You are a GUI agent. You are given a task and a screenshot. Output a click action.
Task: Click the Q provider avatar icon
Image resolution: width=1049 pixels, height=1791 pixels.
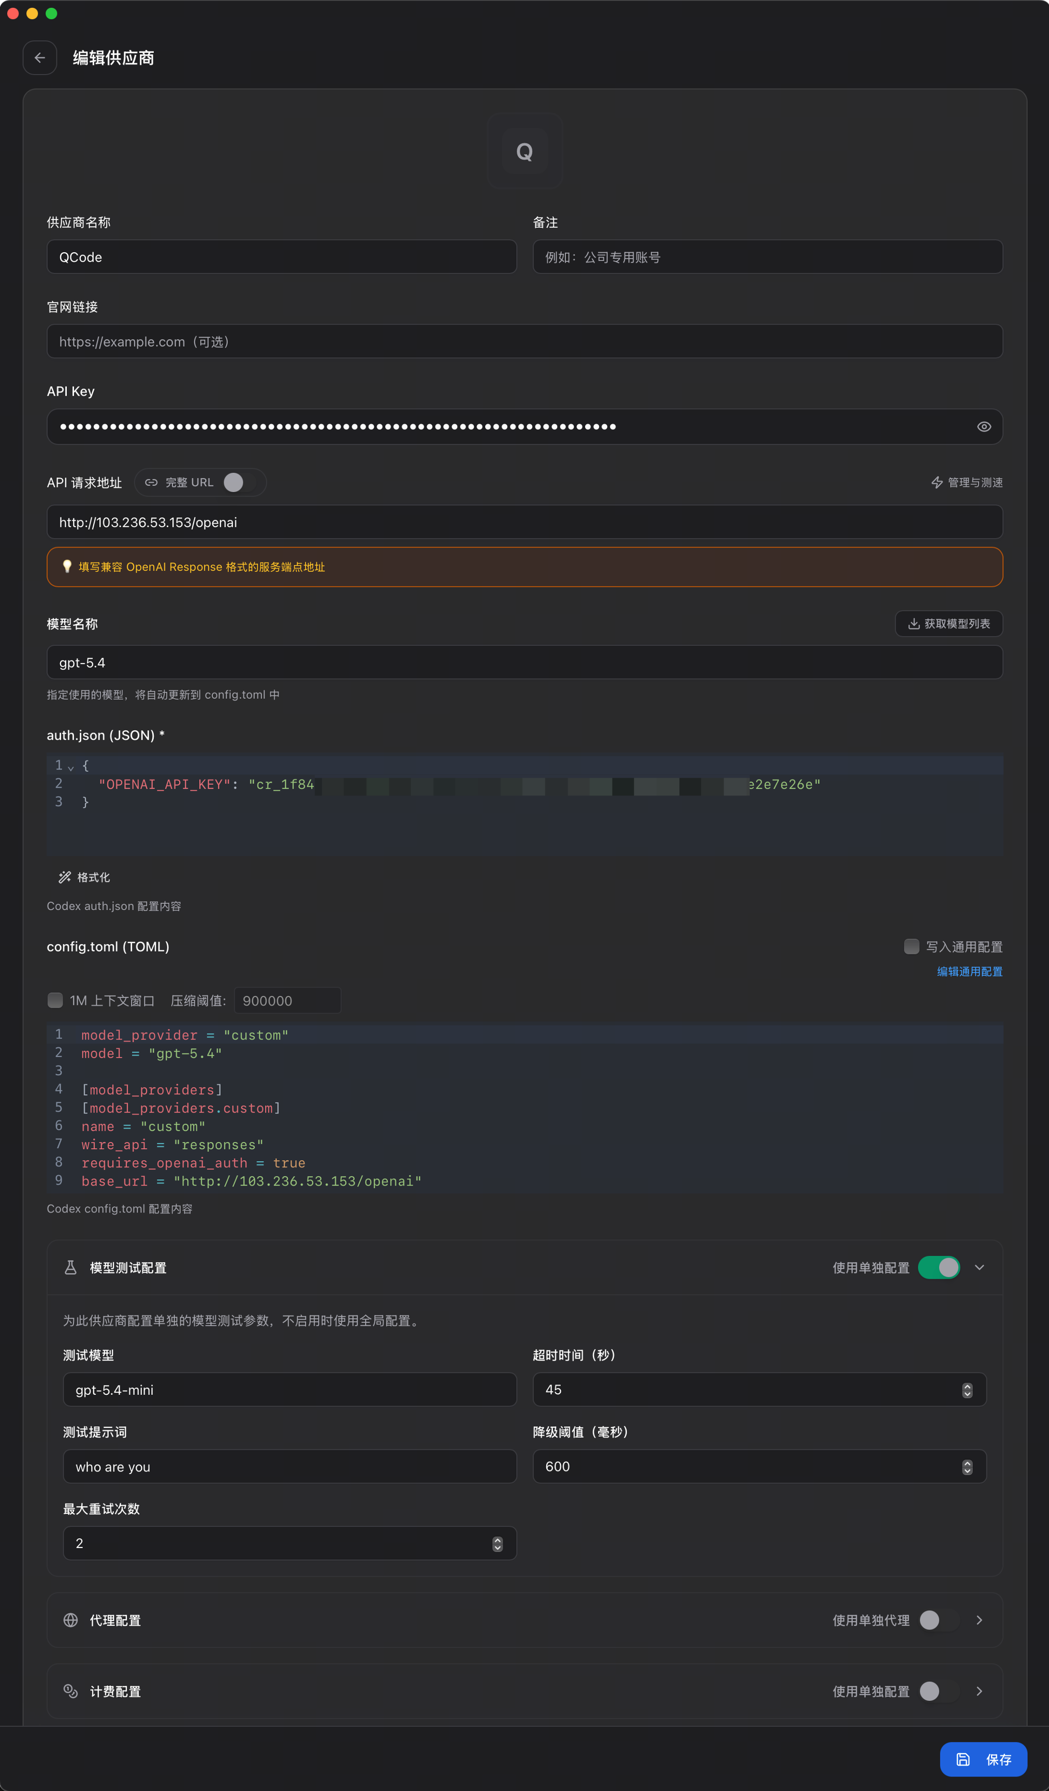524,151
